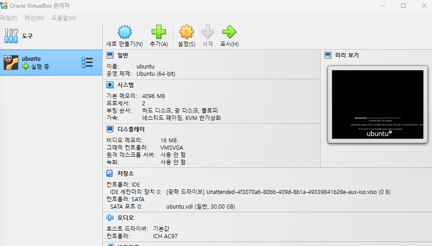This screenshot has width=432, height=246.
Task: Click the base memory value 4096 MB
Action: click(153, 96)
